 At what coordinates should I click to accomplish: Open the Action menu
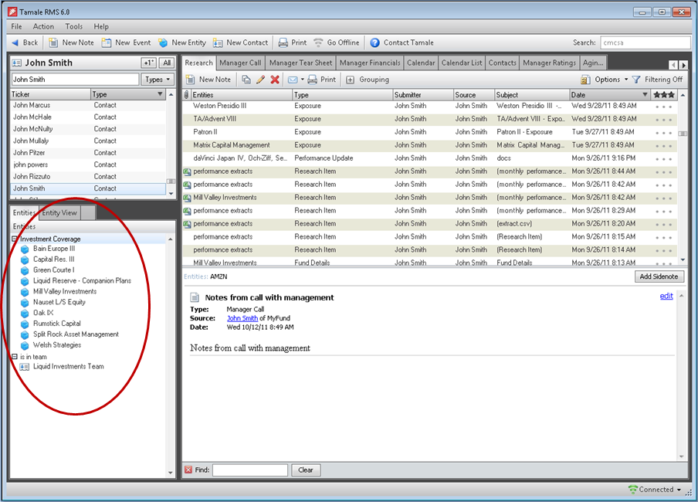point(43,27)
